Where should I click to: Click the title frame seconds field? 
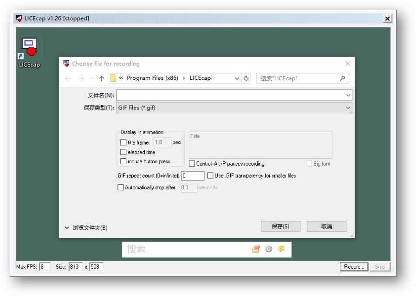click(162, 142)
